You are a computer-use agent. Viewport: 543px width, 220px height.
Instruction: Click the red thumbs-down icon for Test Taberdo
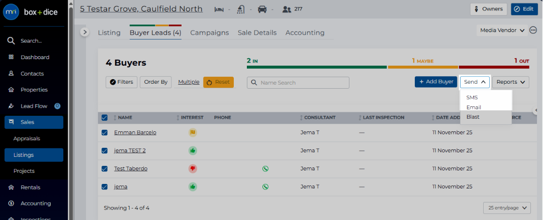point(193,168)
